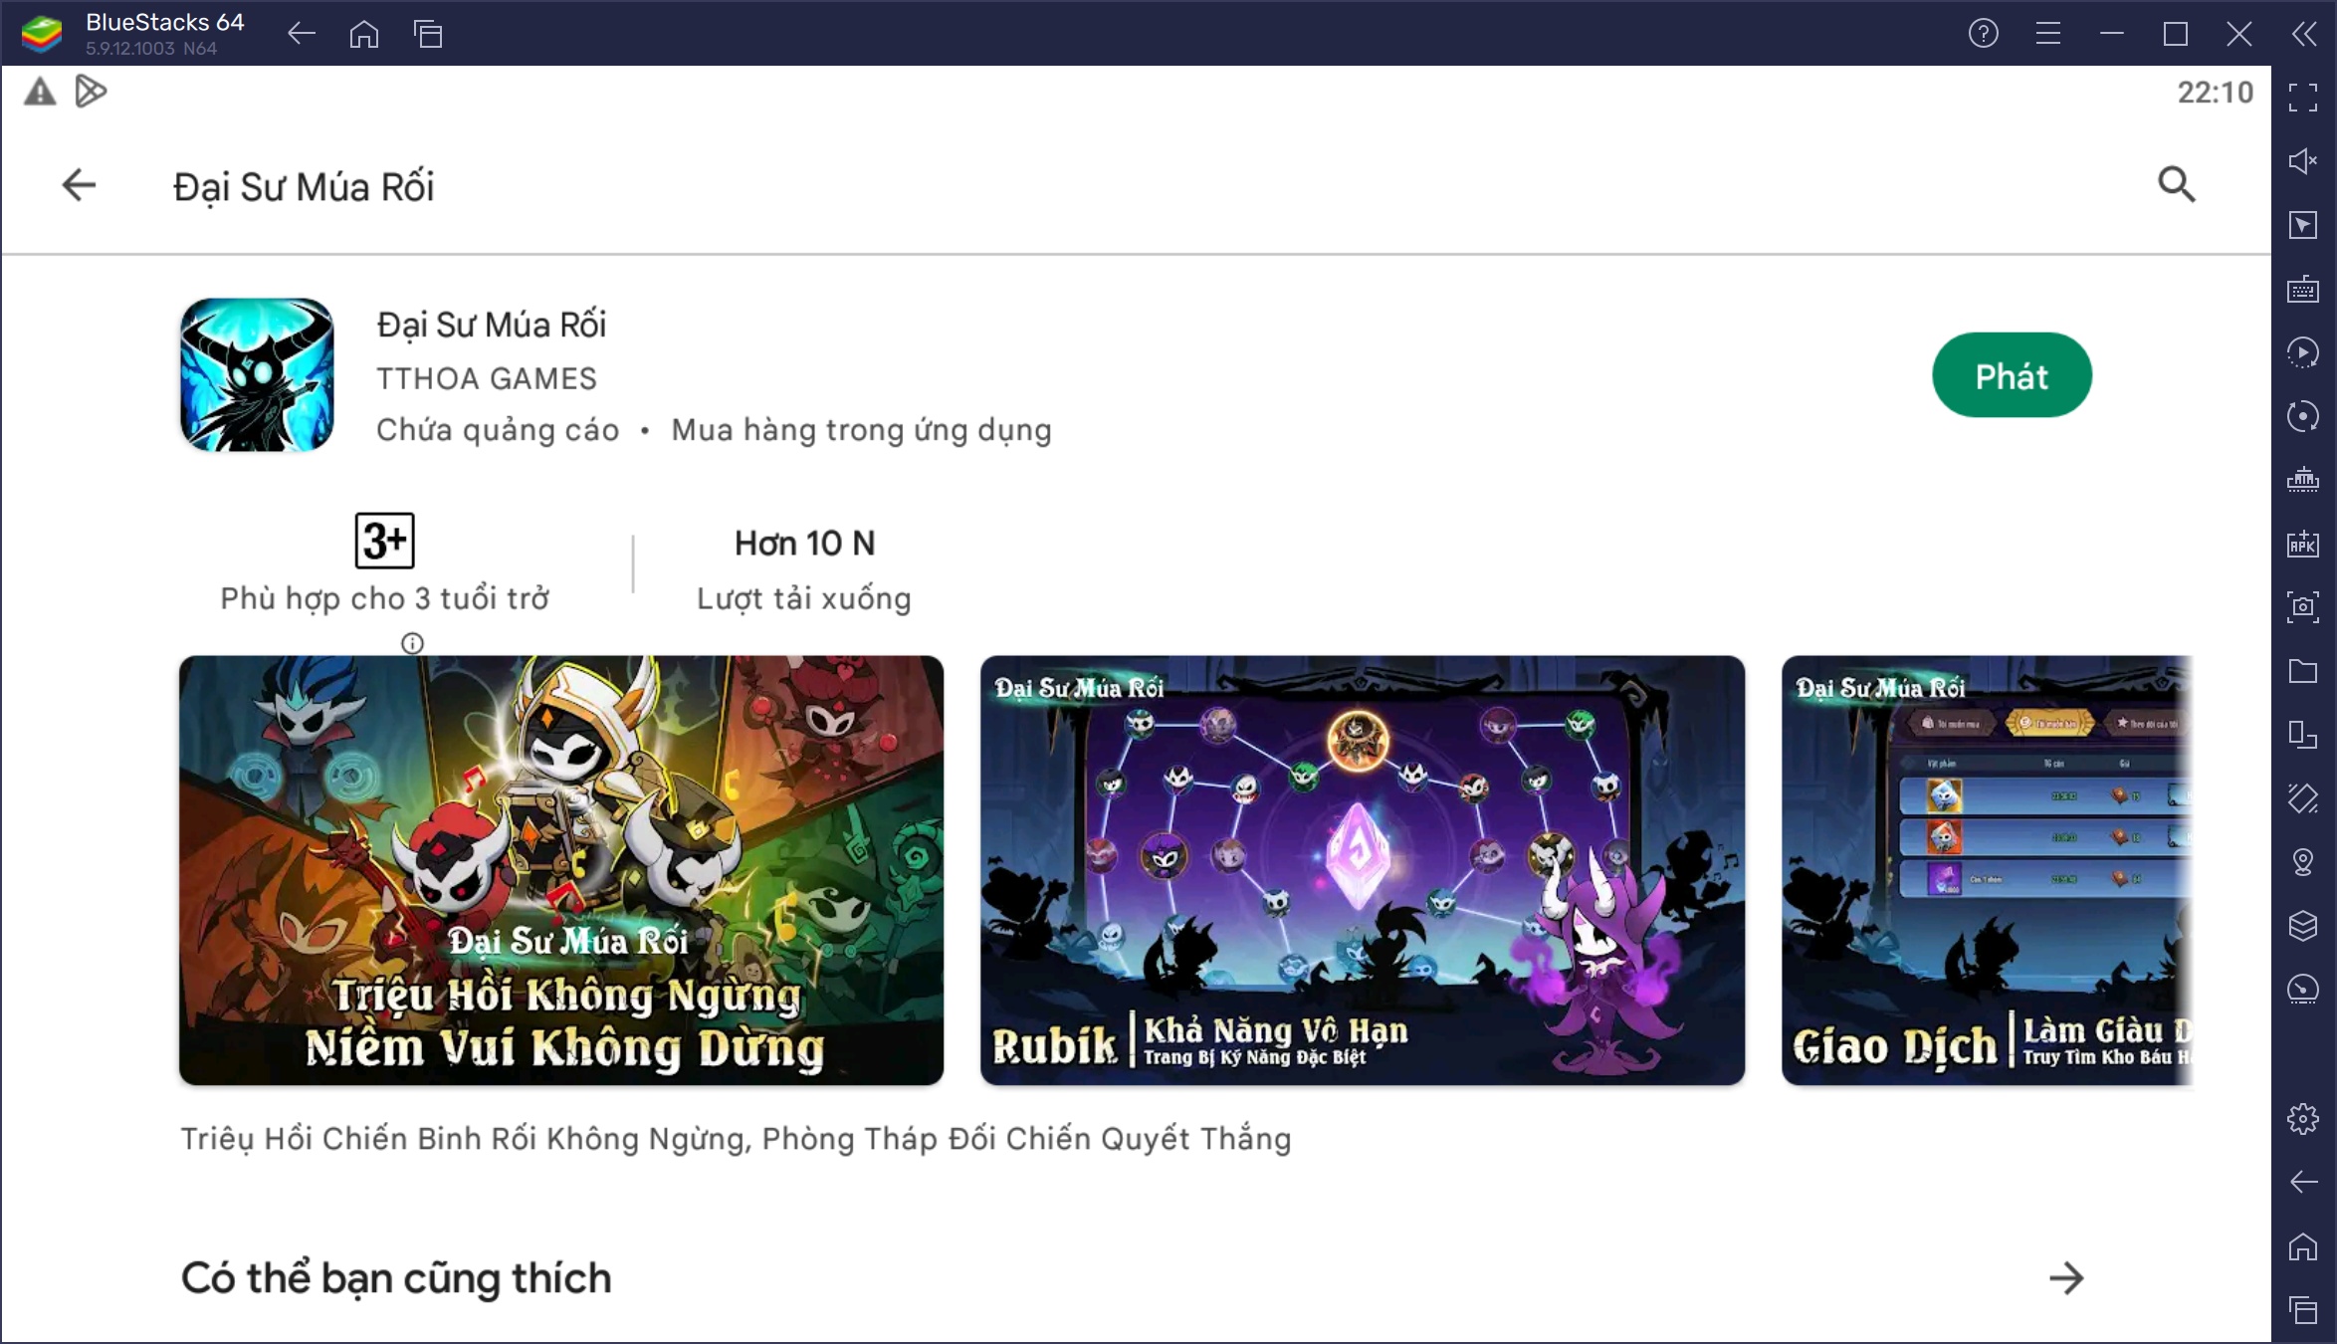
Task: Click the cursor lock sidebar icon
Action: [2302, 225]
